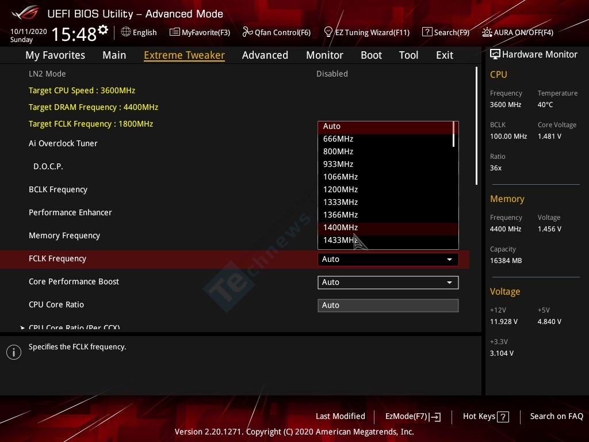This screenshot has width=589, height=442.
Task: Click the EzMode exit arrow icon
Action: [435, 417]
